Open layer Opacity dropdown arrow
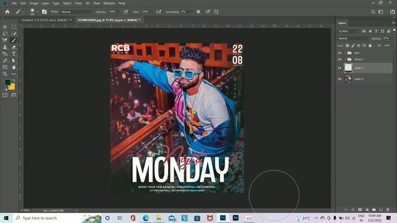 tap(393, 38)
